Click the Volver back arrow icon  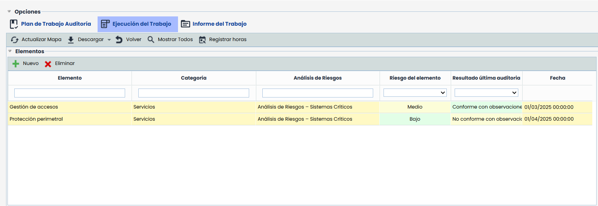[119, 40]
